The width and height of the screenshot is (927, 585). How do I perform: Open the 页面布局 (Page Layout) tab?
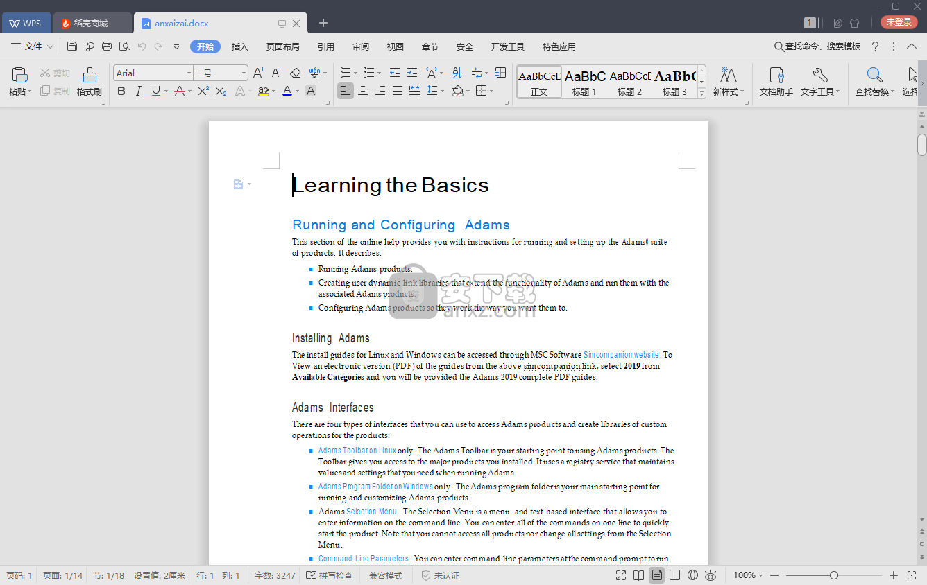coord(282,46)
